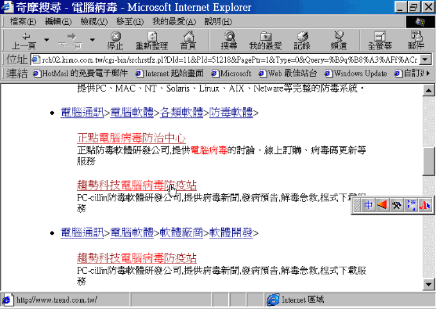Open the 搜尋 search panel
Screen dimensions: 436x309
[x=229, y=40]
